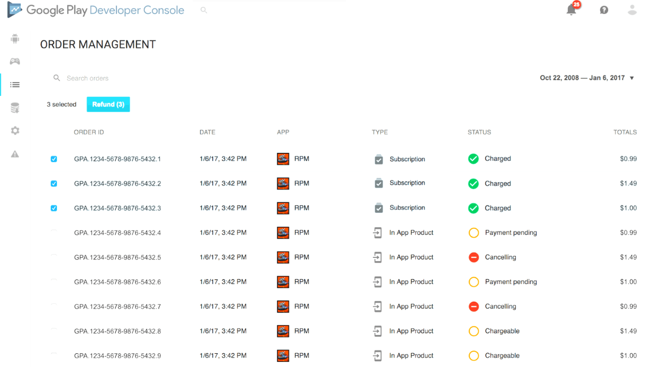Open order GPA.1234-5678-9876-5432.6
The width and height of the screenshot is (653, 367).
[x=117, y=282]
